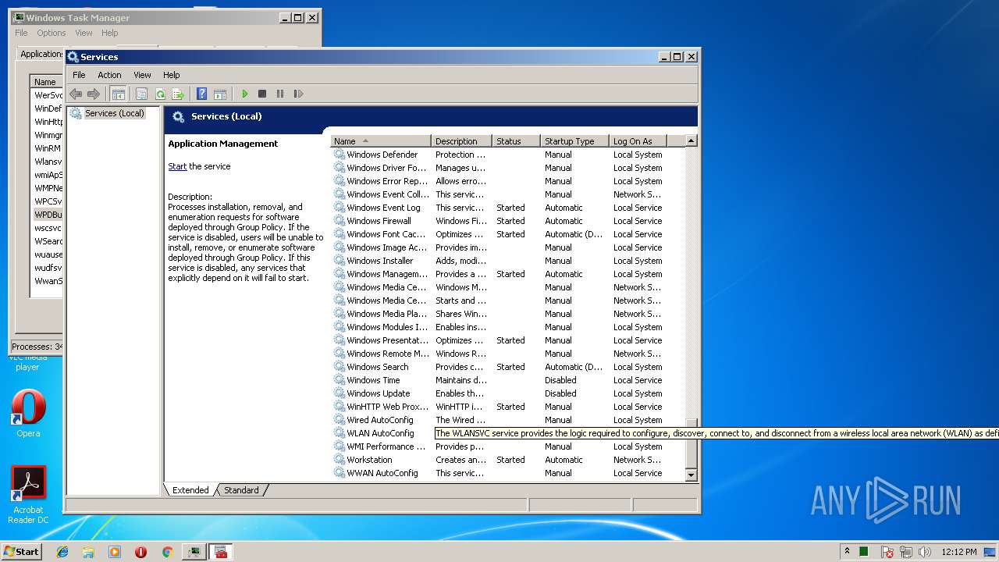Select Windows Time service

click(x=507, y=380)
